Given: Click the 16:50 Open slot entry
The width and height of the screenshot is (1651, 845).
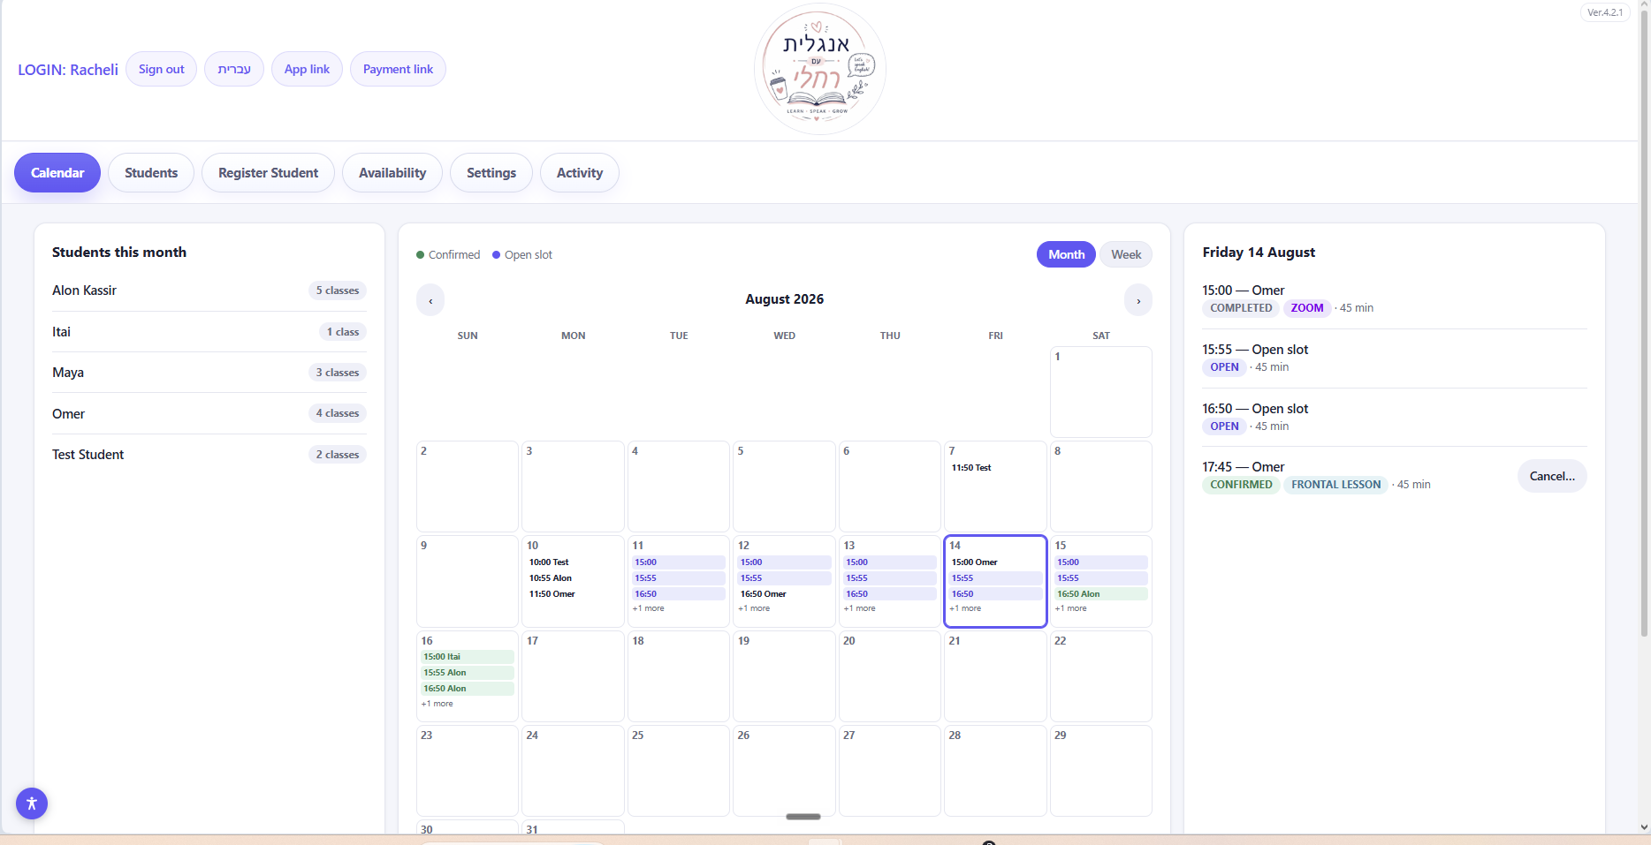Looking at the screenshot, I should pos(1394,417).
